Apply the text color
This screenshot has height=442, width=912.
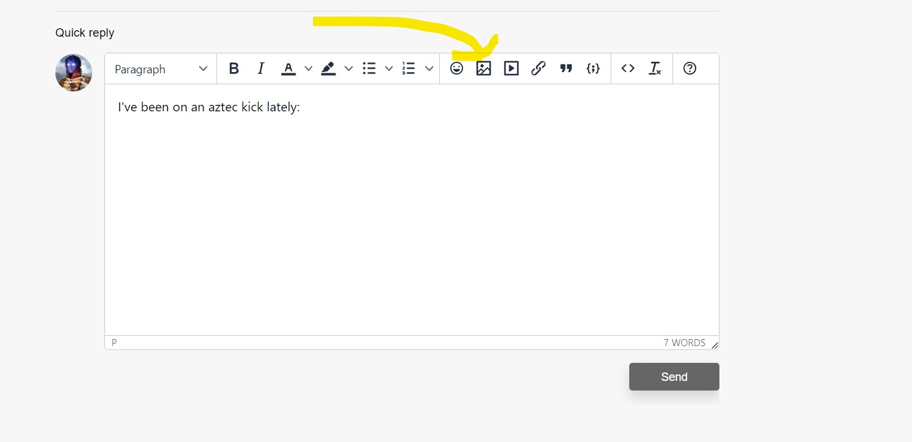(288, 68)
